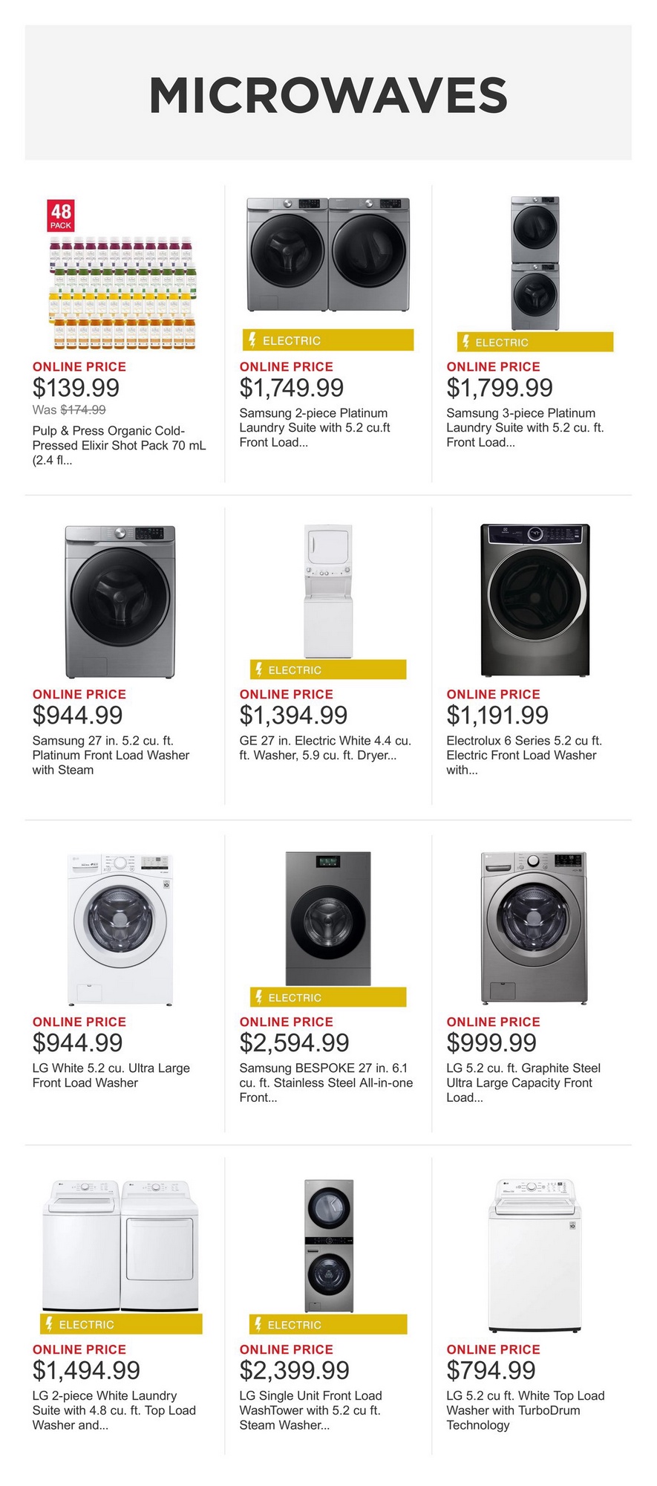The image size is (657, 1486).
Task: Click LG Graphite Steel washer image
Action: pos(535,927)
